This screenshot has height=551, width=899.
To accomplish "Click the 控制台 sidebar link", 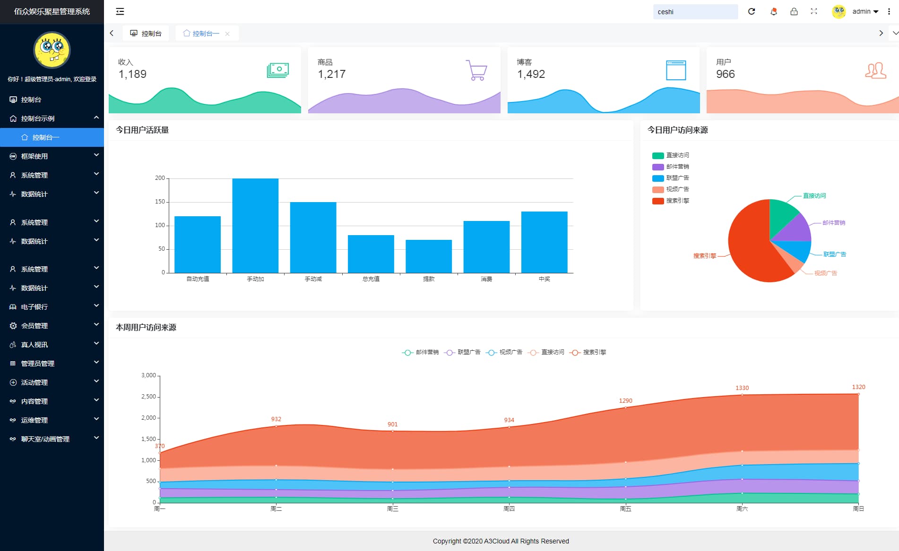I will pos(31,100).
